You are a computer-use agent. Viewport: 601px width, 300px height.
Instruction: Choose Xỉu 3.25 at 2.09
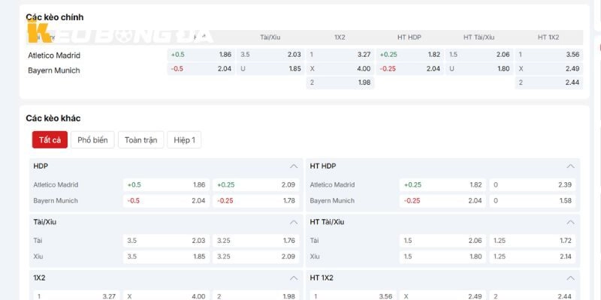pyautogui.click(x=256, y=256)
